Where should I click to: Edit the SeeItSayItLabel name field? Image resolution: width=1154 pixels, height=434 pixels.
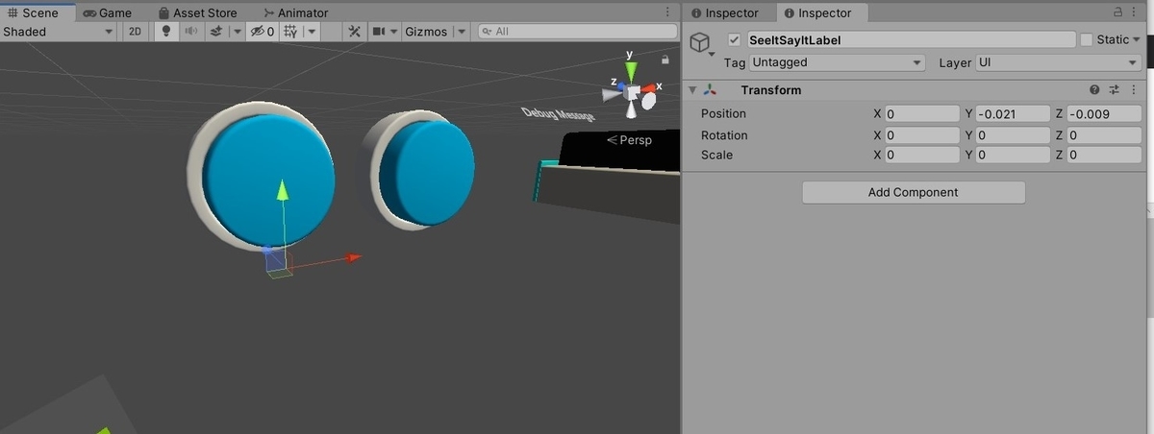[911, 40]
